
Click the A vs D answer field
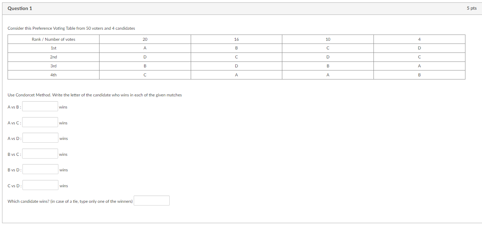point(40,138)
